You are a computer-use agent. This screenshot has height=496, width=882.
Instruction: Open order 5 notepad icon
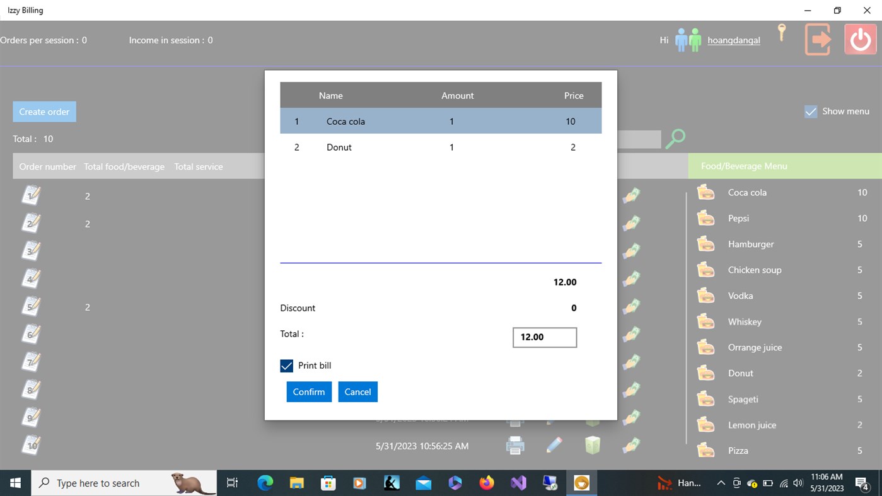[32, 306]
